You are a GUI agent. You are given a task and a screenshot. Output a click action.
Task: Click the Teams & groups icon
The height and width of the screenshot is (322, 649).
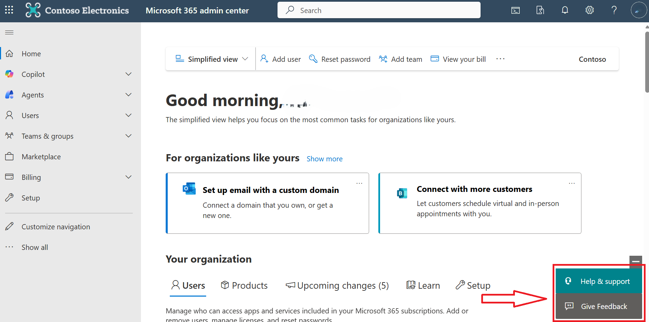pyautogui.click(x=10, y=136)
